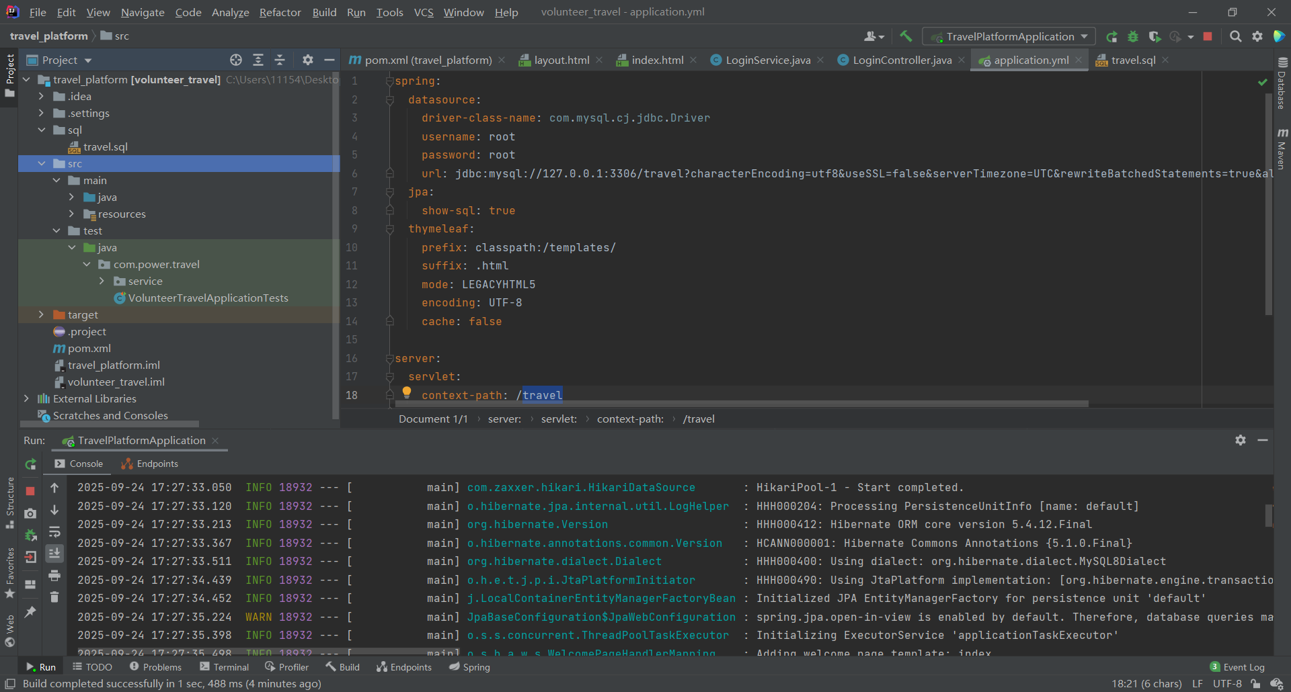Open the Endpoints tab in Run panel
Screen dimensions: 1291x692
(x=149, y=464)
